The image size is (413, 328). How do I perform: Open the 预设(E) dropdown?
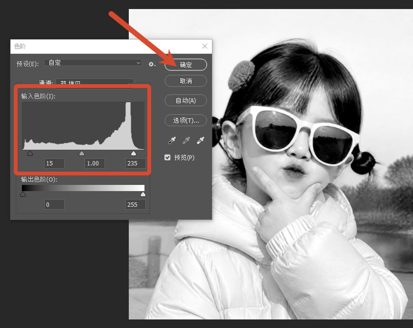(x=93, y=63)
